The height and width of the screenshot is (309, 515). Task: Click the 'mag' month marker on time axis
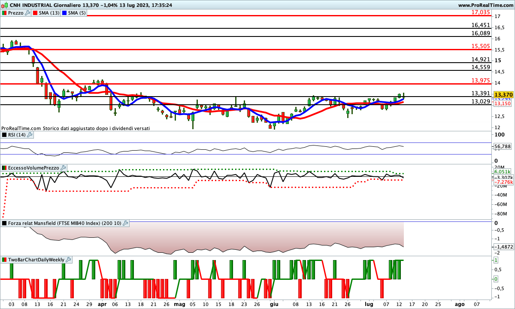179,304
